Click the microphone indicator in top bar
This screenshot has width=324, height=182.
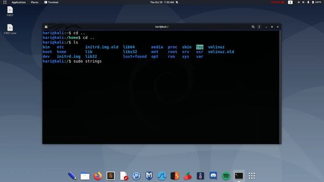[308, 2]
